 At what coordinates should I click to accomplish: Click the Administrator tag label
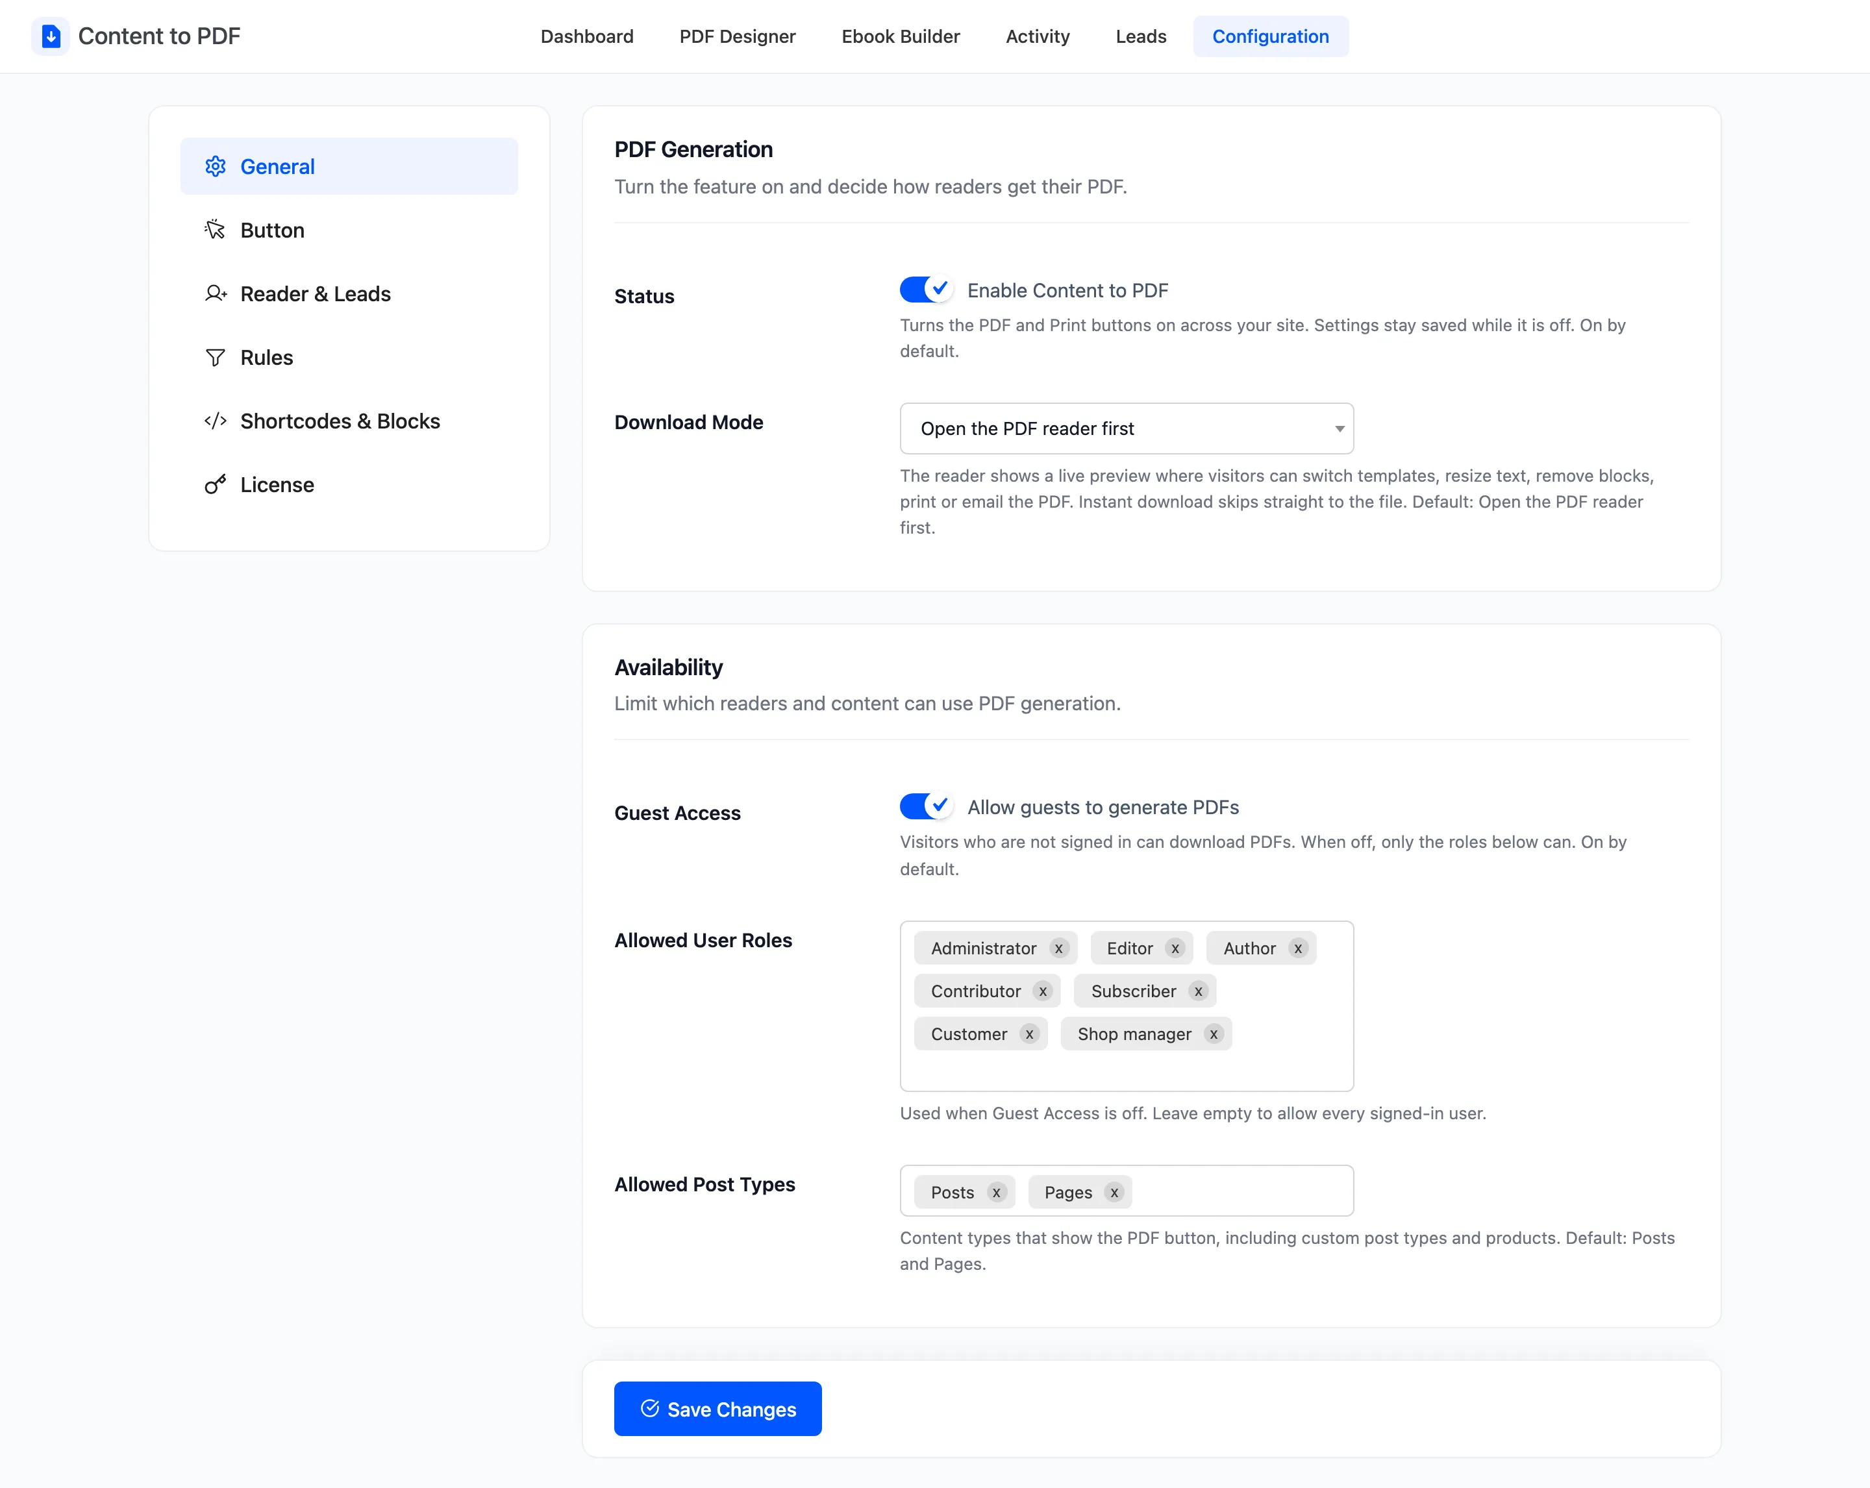point(984,949)
